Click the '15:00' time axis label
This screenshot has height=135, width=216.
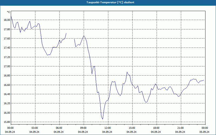(x=132, y=128)
